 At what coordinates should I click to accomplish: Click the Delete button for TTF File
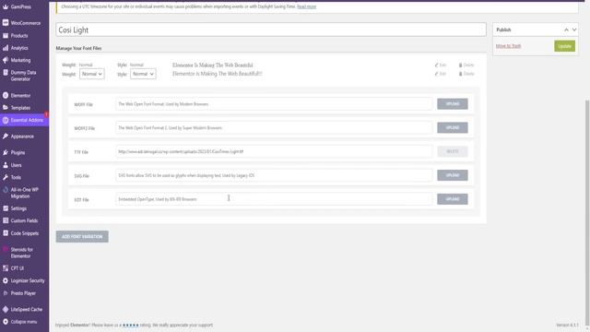[453, 151]
